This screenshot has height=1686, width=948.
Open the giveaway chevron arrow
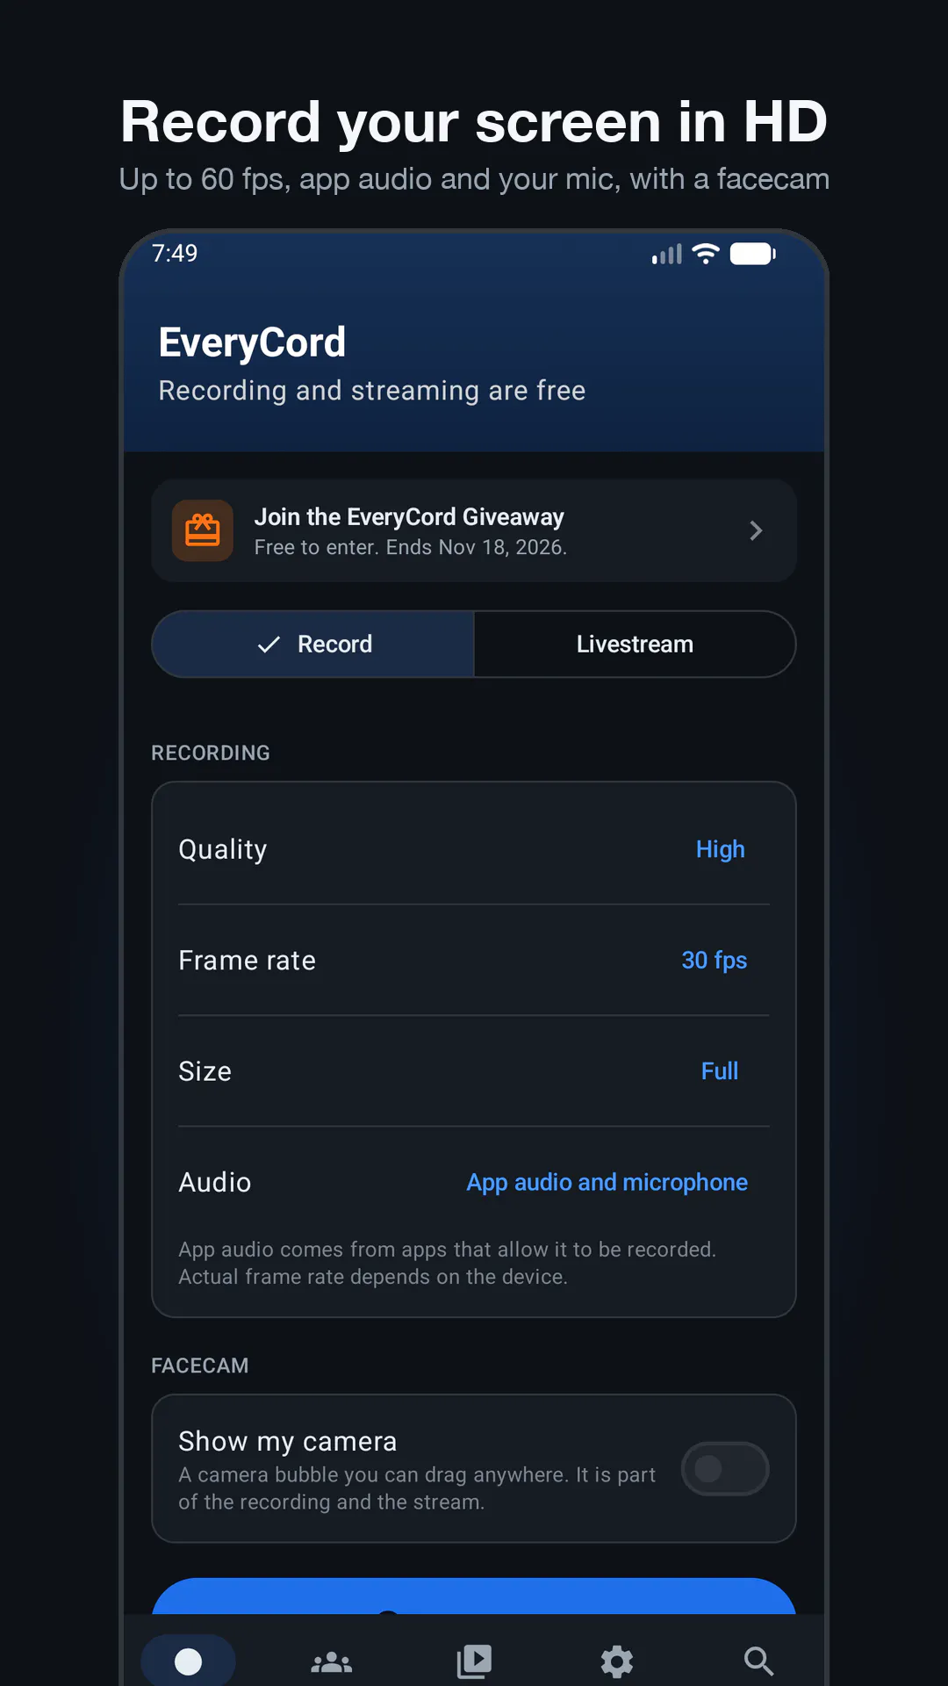pos(756,530)
